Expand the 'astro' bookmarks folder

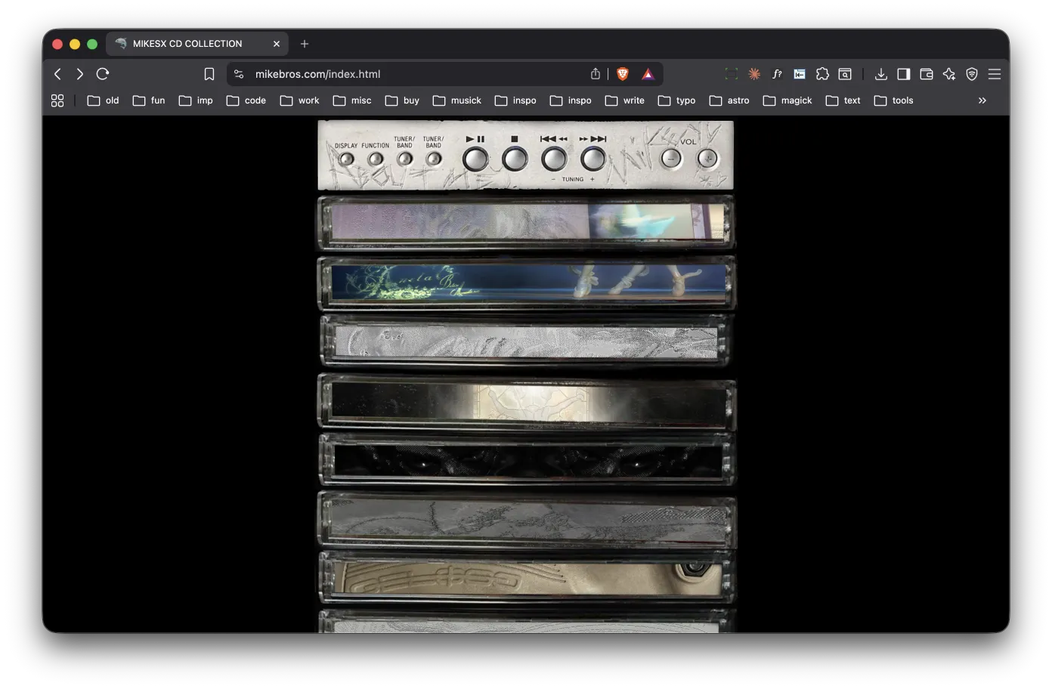point(729,100)
